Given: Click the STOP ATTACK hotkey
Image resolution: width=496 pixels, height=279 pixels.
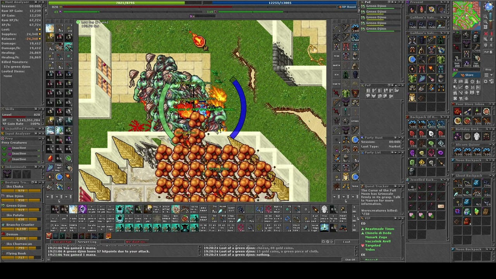Looking at the screenshot, I should (x=166, y=209).
